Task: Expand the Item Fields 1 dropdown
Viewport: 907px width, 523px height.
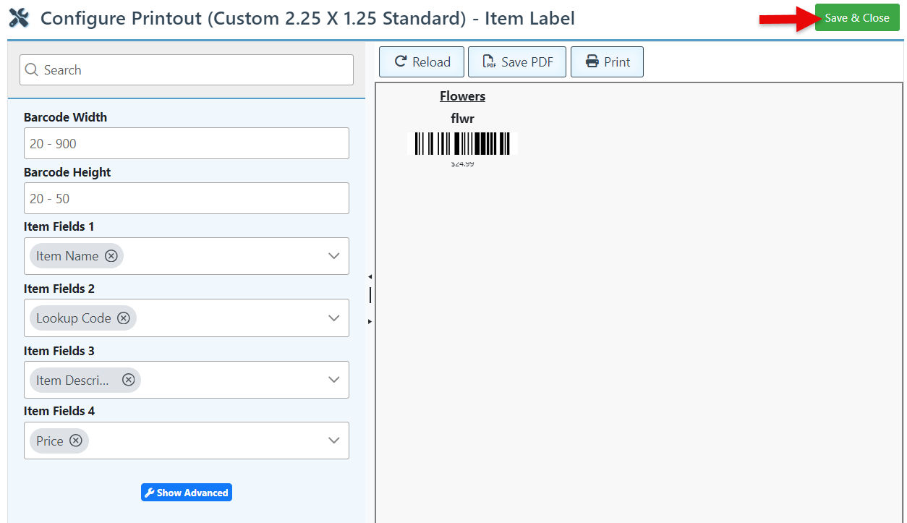Action: tap(333, 256)
